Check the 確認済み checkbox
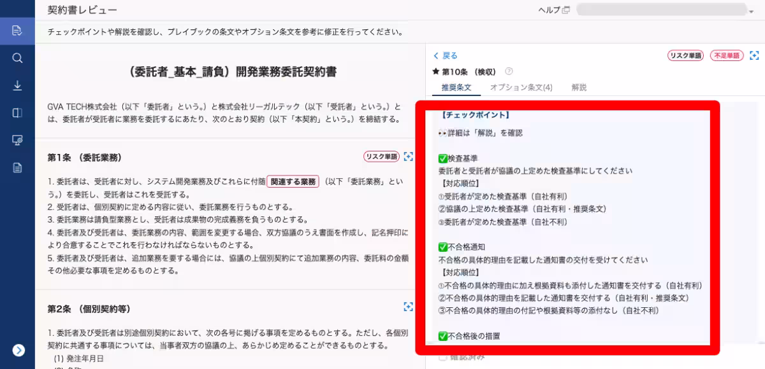The width and height of the screenshot is (765, 369). click(x=442, y=358)
